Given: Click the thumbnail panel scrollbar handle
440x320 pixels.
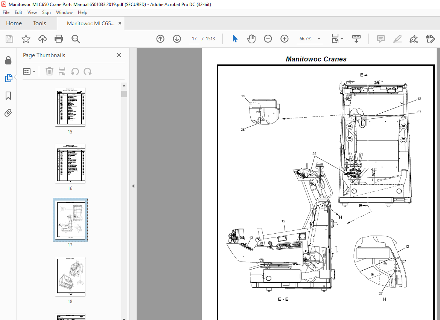Looking at the screenshot, I should (x=124, y=94).
